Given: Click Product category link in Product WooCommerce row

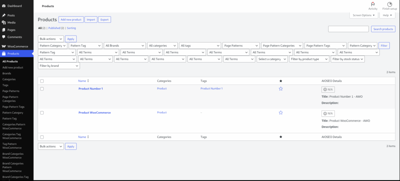Looking at the screenshot, I should (162, 113).
